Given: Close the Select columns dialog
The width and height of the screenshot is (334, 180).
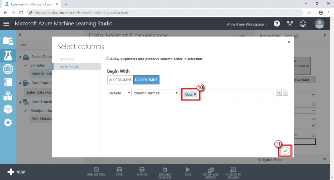Looking at the screenshot, I should coord(289,42).
